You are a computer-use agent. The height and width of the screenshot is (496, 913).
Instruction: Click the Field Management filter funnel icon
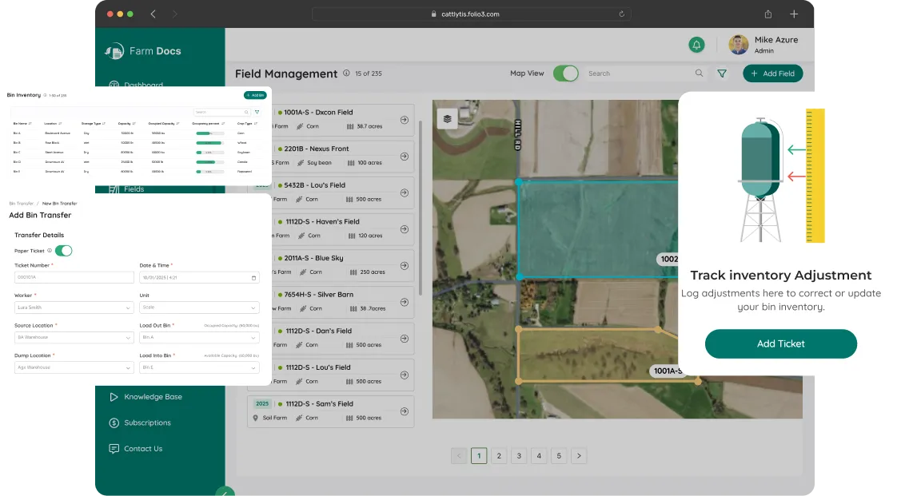pos(722,73)
